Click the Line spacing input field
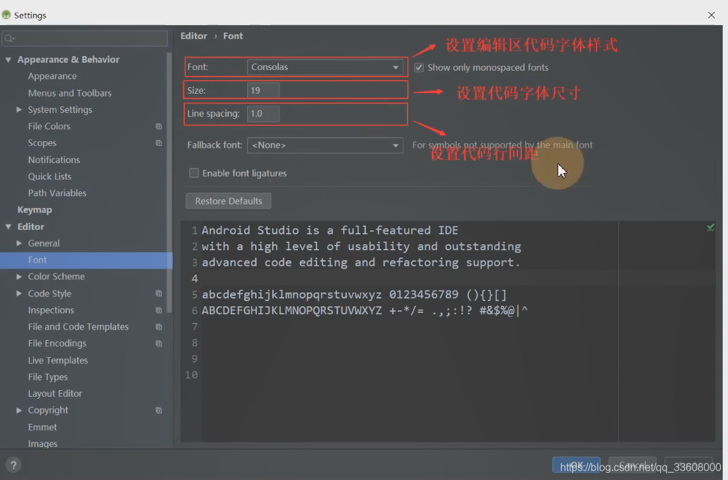The height and width of the screenshot is (480, 728). (x=263, y=114)
